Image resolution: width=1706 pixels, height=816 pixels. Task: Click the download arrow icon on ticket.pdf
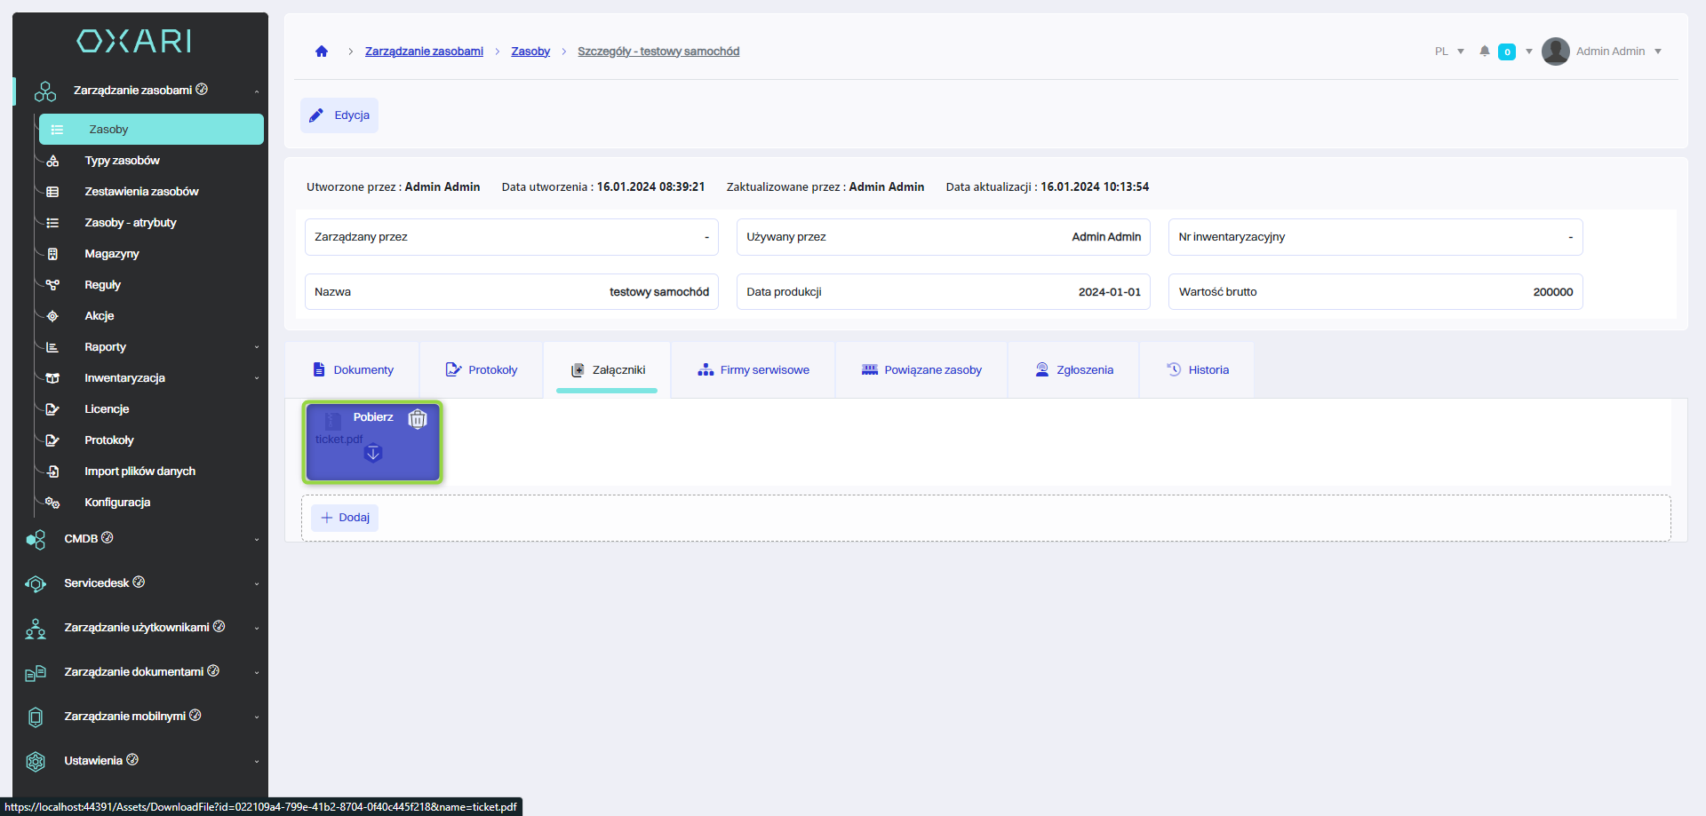click(x=373, y=454)
